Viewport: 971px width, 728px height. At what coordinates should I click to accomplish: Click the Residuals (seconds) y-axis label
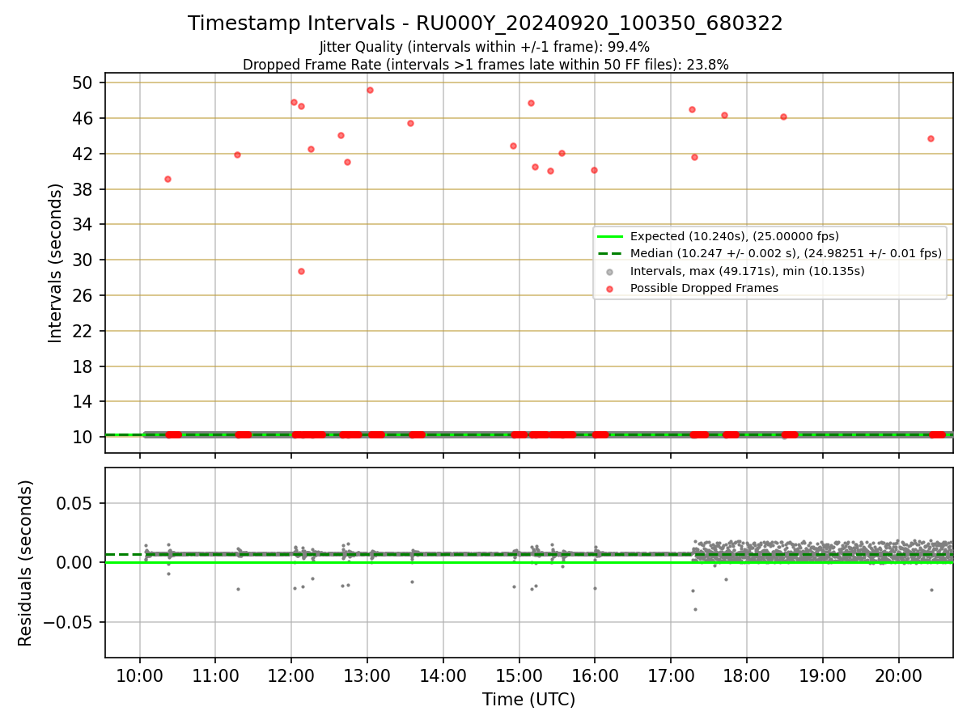[x=26, y=563]
